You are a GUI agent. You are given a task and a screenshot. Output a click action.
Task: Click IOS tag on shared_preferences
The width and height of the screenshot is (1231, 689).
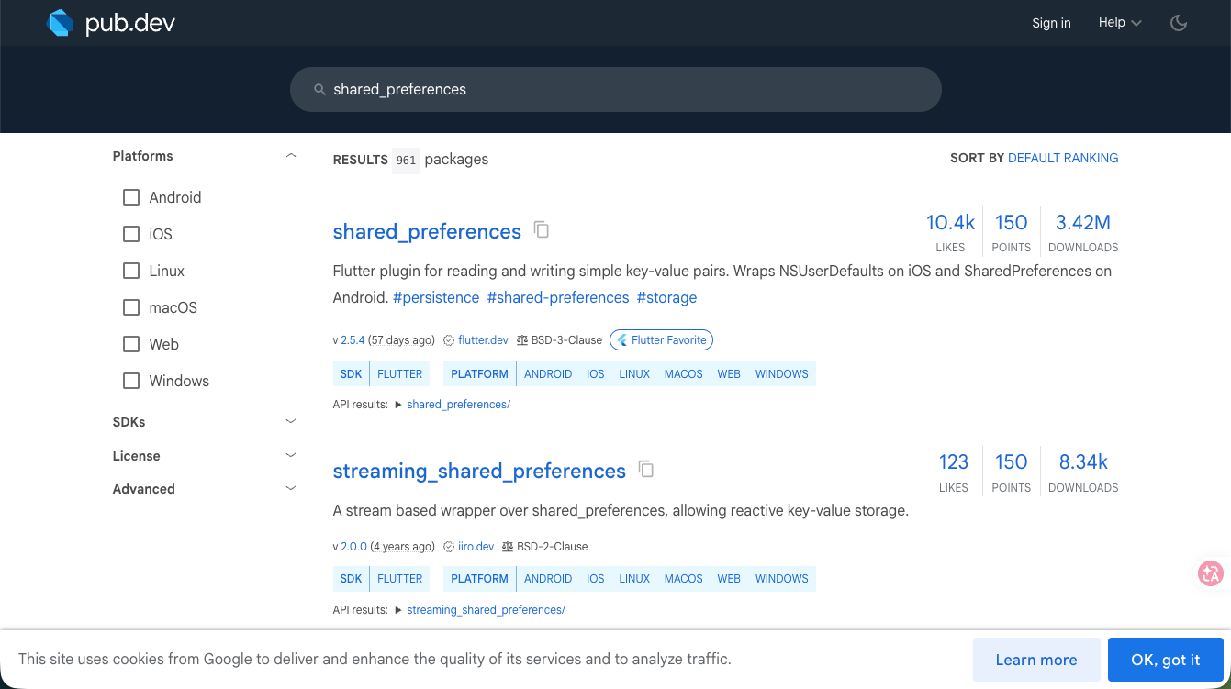(596, 374)
